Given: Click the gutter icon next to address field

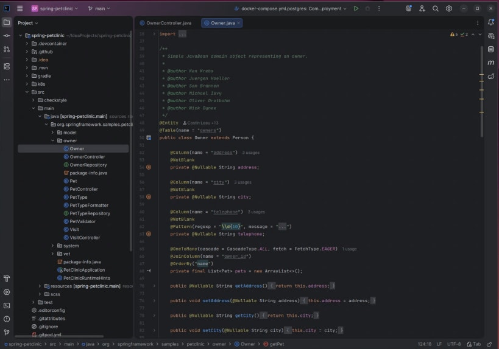Looking at the screenshot, I should pyautogui.click(x=149, y=167).
